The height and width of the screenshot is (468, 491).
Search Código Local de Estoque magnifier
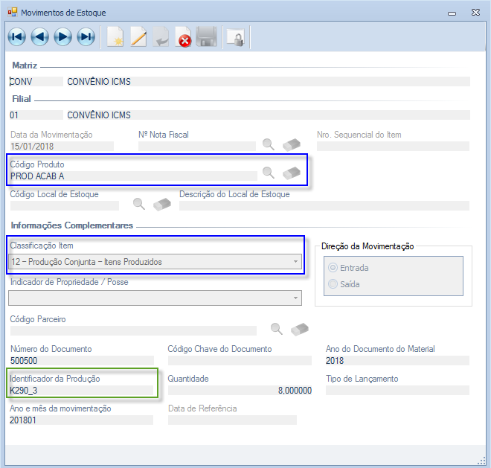pyautogui.click(x=138, y=203)
